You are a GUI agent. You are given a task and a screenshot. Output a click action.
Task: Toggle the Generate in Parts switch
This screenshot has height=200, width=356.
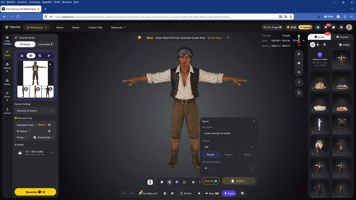(51, 125)
